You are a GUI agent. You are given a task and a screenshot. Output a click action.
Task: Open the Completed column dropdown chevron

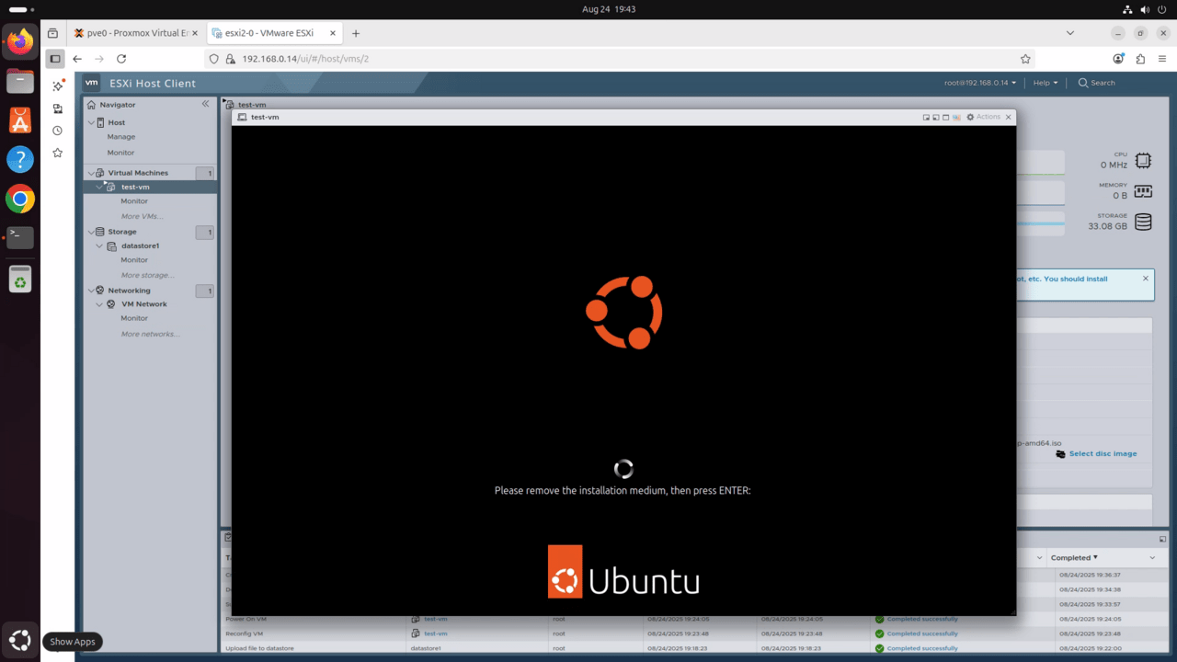1152,558
